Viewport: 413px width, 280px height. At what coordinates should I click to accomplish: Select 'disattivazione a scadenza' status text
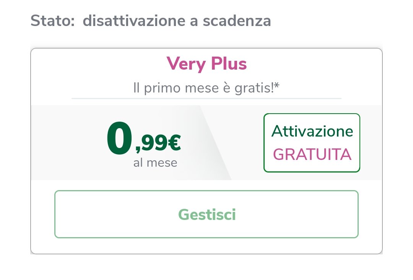click(x=177, y=20)
